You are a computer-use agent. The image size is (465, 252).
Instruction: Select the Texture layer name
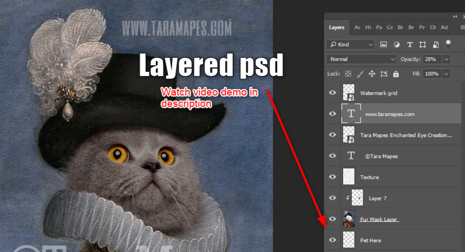pyautogui.click(x=370, y=177)
